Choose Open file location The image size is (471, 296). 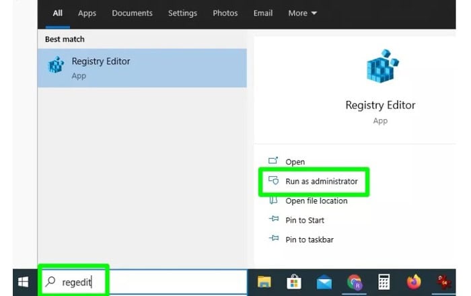click(316, 201)
